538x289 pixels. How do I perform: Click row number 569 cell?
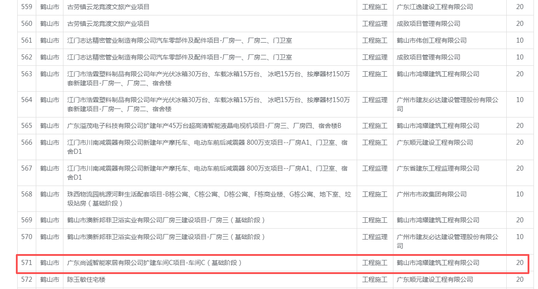(27, 220)
